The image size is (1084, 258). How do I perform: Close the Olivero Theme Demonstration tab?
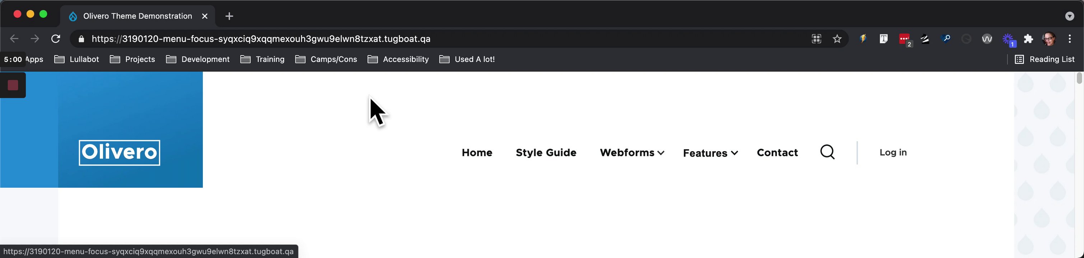[205, 16]
